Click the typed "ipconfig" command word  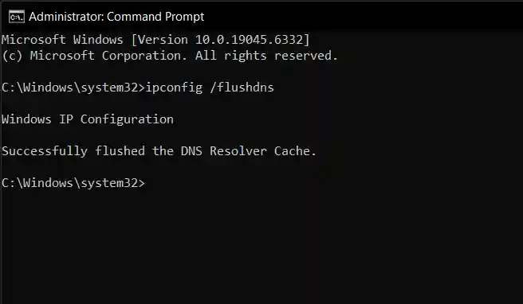click(174, 88)
